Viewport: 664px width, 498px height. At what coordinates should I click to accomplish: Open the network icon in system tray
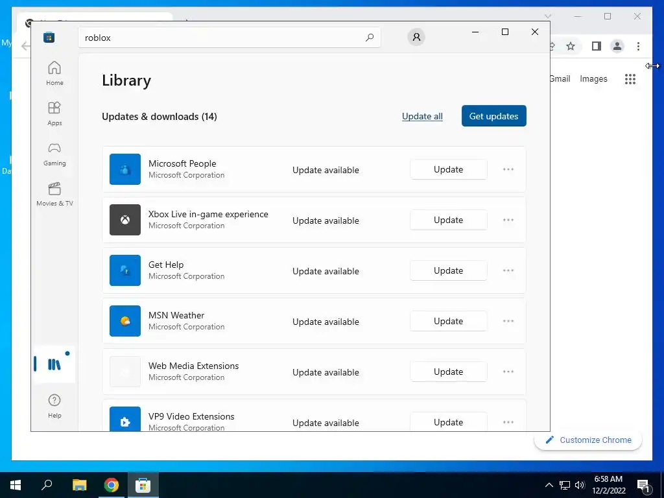[x=565, y=485]
